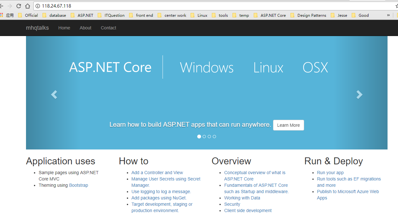The width and height of the screenshot is (398, 213).
Task: Click the mhqtalks brand link
Action: [x=37, y=28]
